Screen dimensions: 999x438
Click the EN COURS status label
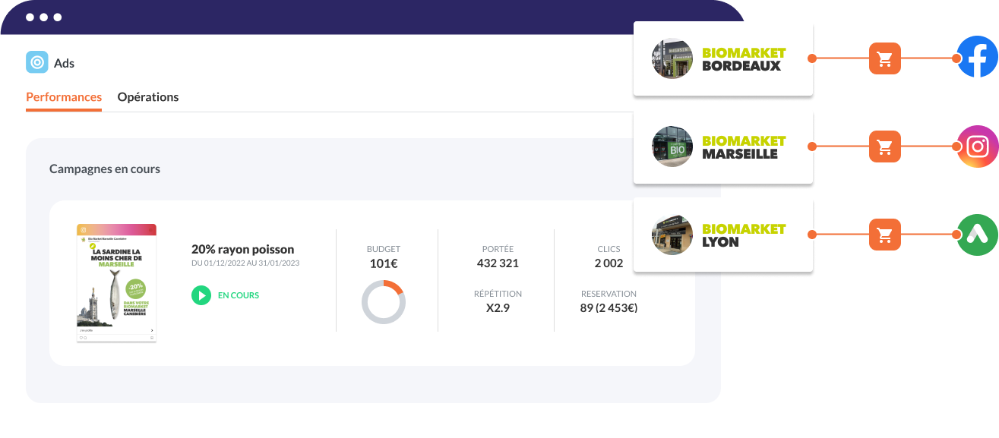[238, 295]
